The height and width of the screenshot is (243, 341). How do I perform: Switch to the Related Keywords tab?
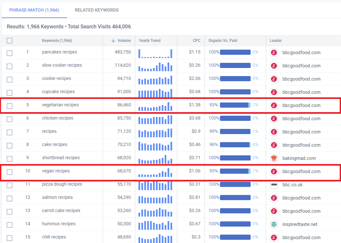tap(97, 10)
